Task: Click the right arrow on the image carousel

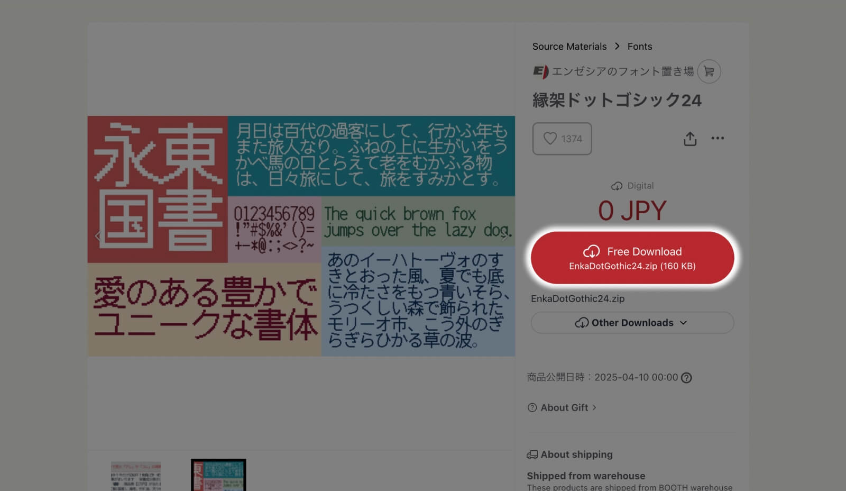Action: click(504, 237)
